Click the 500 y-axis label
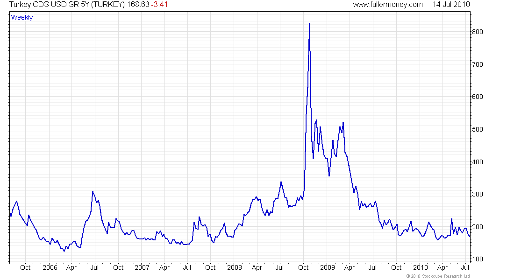The image size is (514, 280). pos(477,129)
